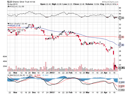Click the blue line marker before MA(50)

[8, 26]
